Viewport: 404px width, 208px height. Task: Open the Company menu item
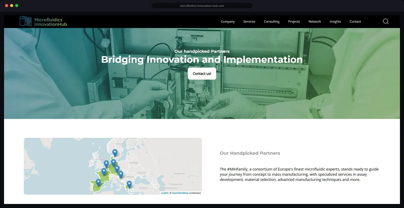[228, 21]
